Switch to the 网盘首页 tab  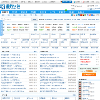point(5,12)
